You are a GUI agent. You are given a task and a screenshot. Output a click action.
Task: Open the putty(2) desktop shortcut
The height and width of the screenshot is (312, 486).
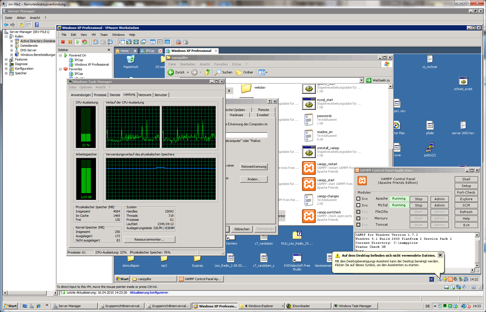click(430, 147)
